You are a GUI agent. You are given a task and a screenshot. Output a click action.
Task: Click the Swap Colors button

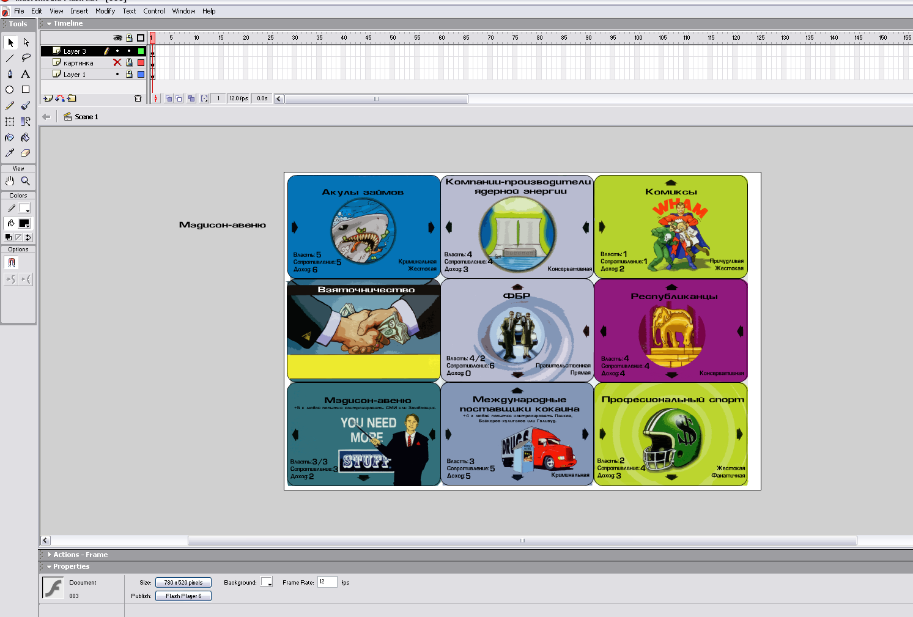[x=28, y=237]
